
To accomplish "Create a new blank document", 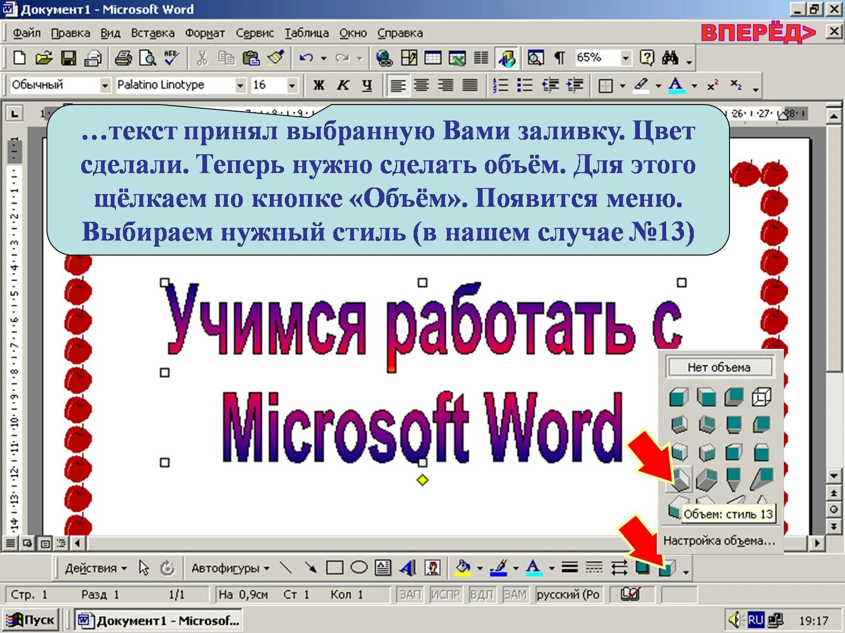I will point(19,58).
